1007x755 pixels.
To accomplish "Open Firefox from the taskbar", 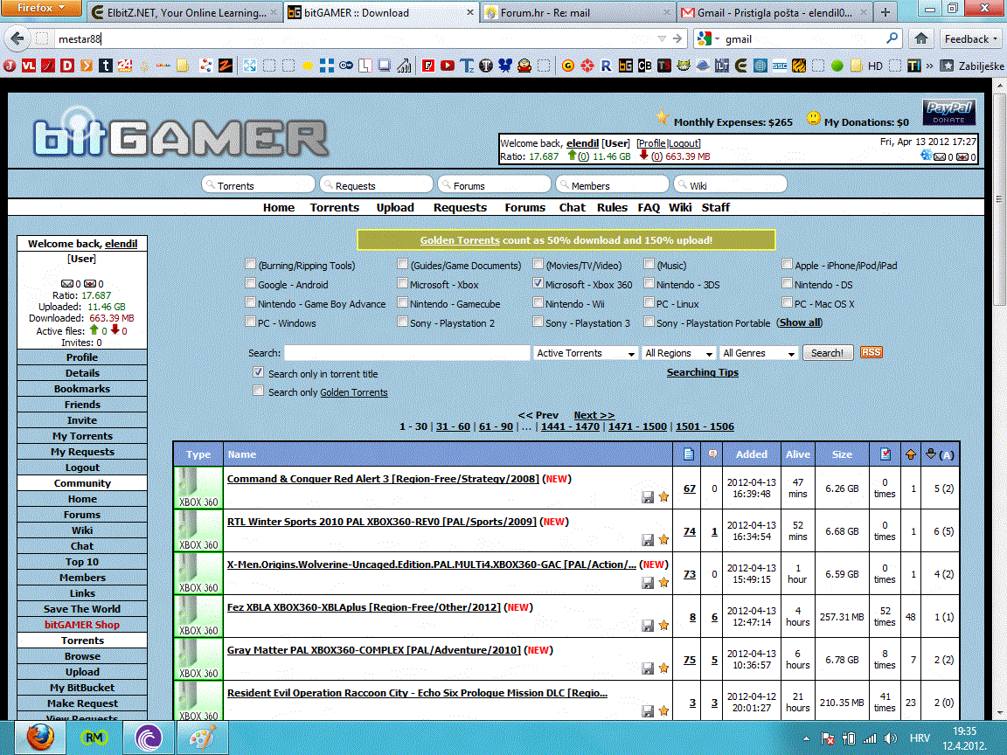I will click(x=40, y=738).
